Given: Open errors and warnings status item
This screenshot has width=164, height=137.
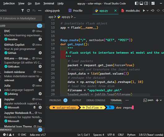Looking at the screenshot, I should click(x=9, y=135).
